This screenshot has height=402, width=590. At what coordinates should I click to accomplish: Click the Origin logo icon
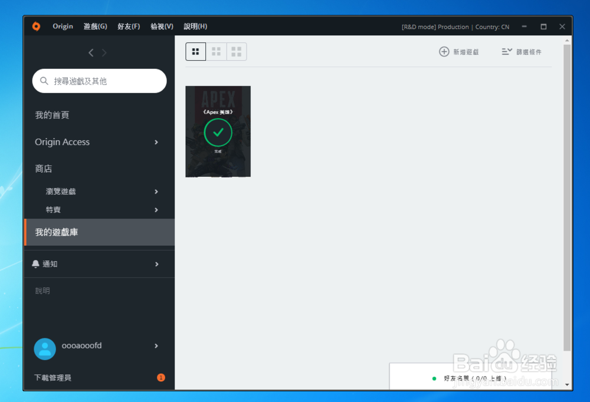36,27
